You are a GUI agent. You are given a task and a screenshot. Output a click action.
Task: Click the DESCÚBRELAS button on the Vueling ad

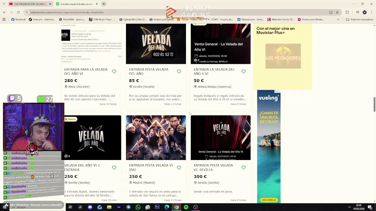click(x=269, y=200)
